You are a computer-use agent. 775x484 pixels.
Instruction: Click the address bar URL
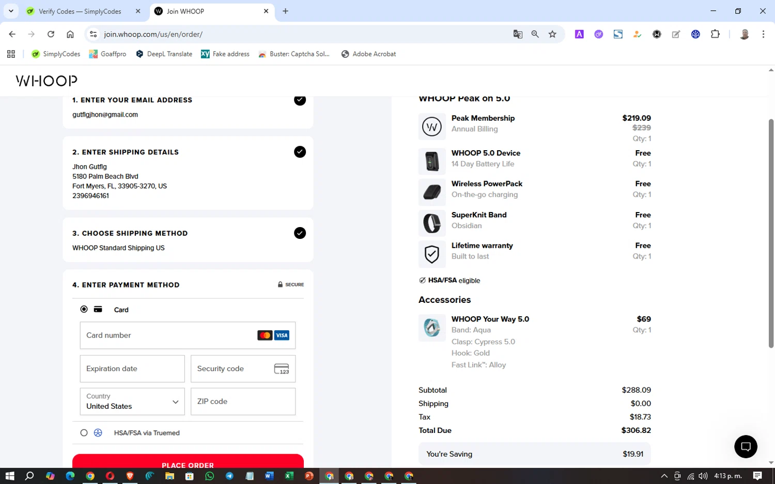(x=153, y=34)
